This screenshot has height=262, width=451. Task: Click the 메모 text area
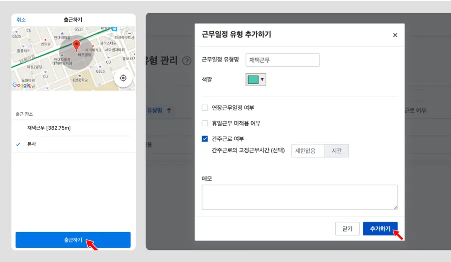300,197
